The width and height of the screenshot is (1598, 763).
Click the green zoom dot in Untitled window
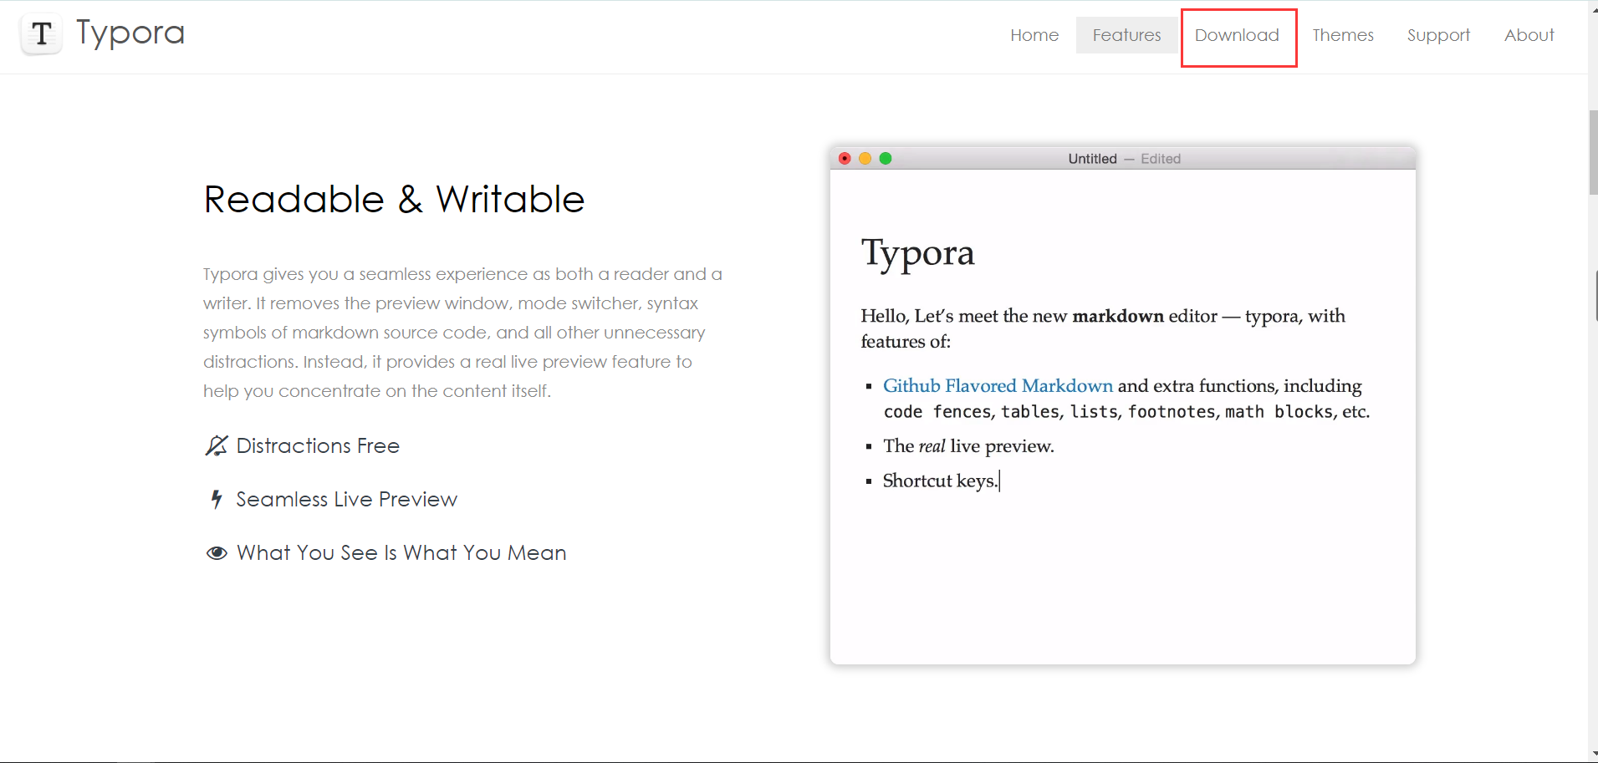coord(886,159)
